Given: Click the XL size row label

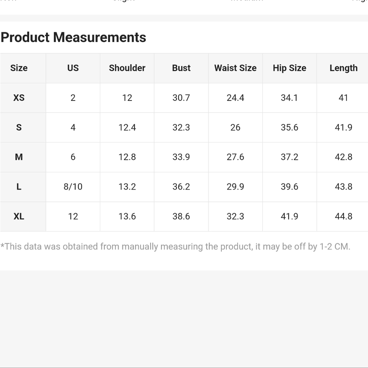Looking at the screenshot, I should pyautogui.click(x=19, y=216).
